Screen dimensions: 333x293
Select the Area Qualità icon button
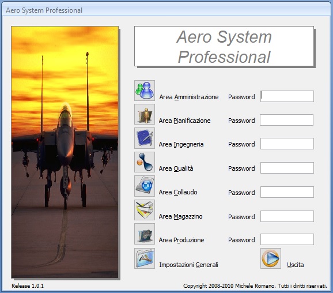coord(145,162)
